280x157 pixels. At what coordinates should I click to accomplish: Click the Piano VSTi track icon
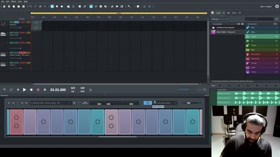(x=3, y=34)
